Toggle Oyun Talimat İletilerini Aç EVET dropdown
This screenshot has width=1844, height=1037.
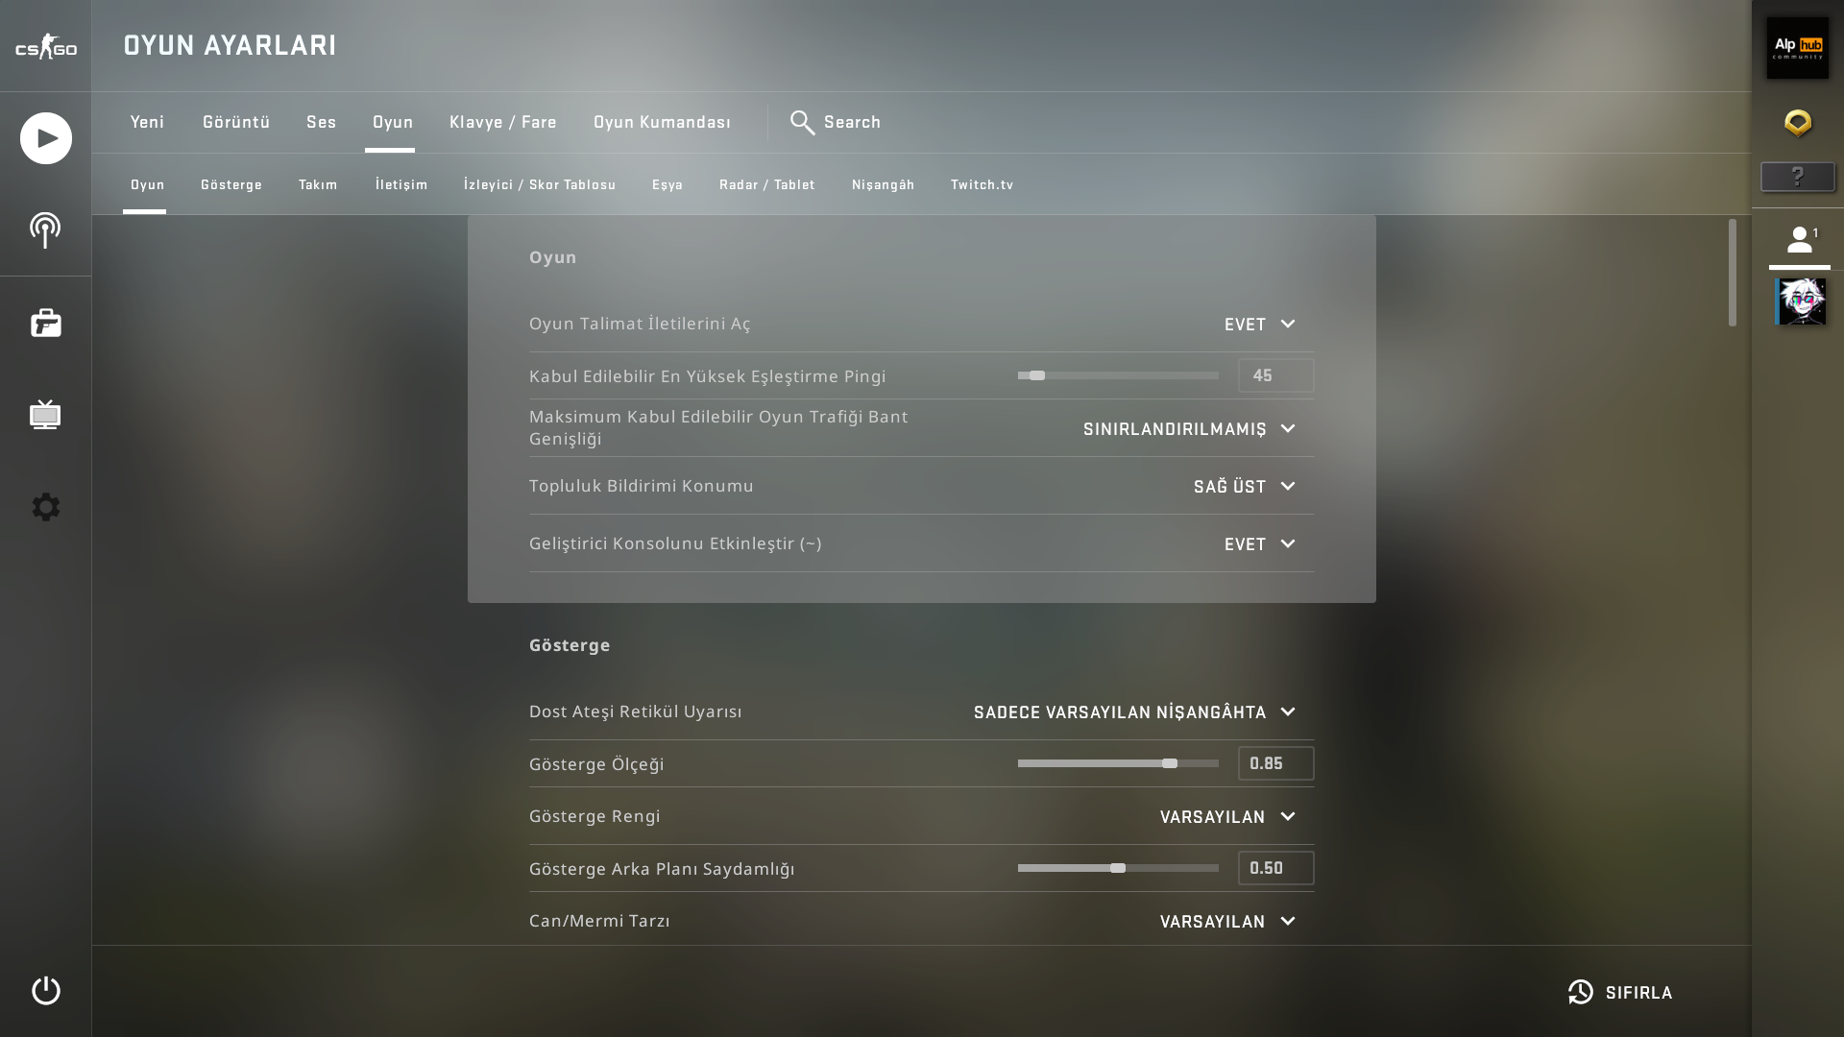click(1259, 325)
